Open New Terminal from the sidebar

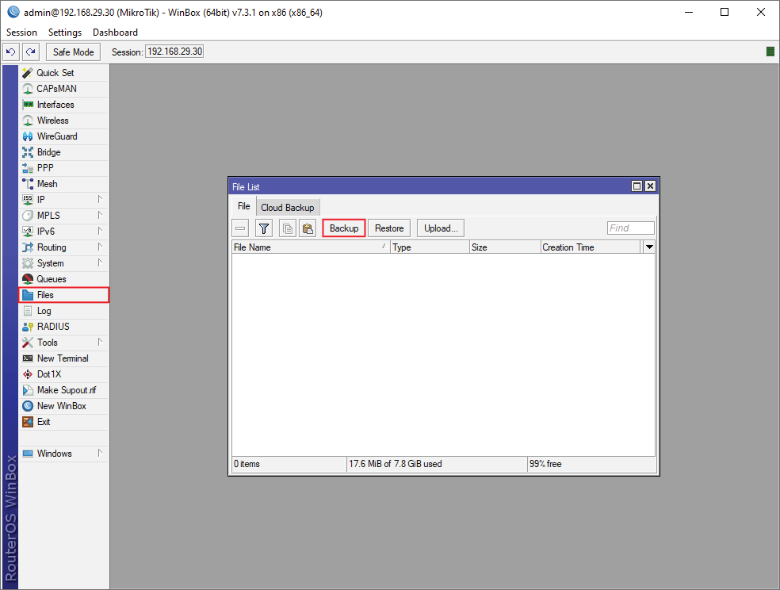coord(62,358)
